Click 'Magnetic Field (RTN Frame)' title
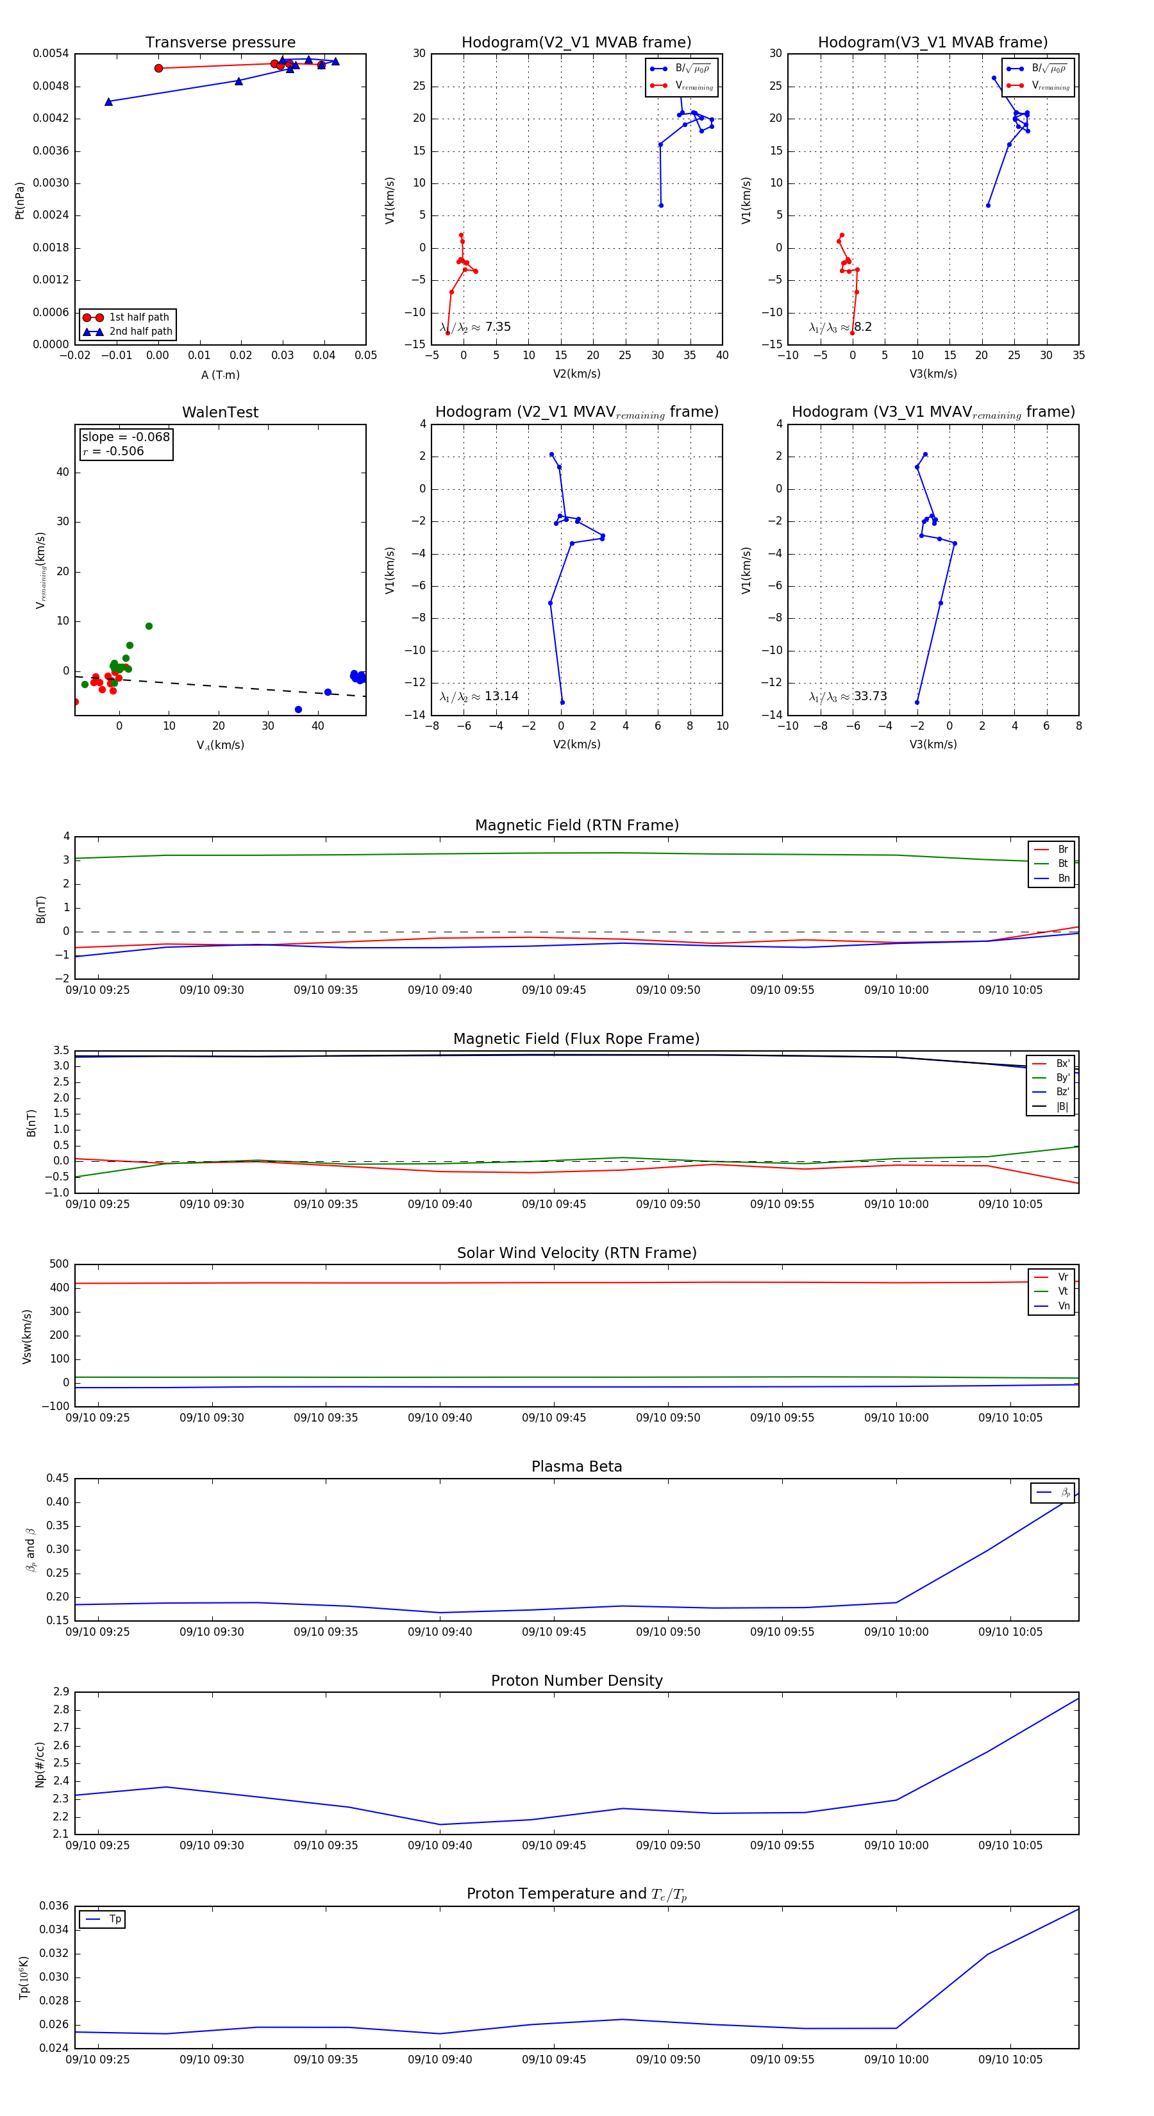 pyautogui.click(x=576, y=825)
